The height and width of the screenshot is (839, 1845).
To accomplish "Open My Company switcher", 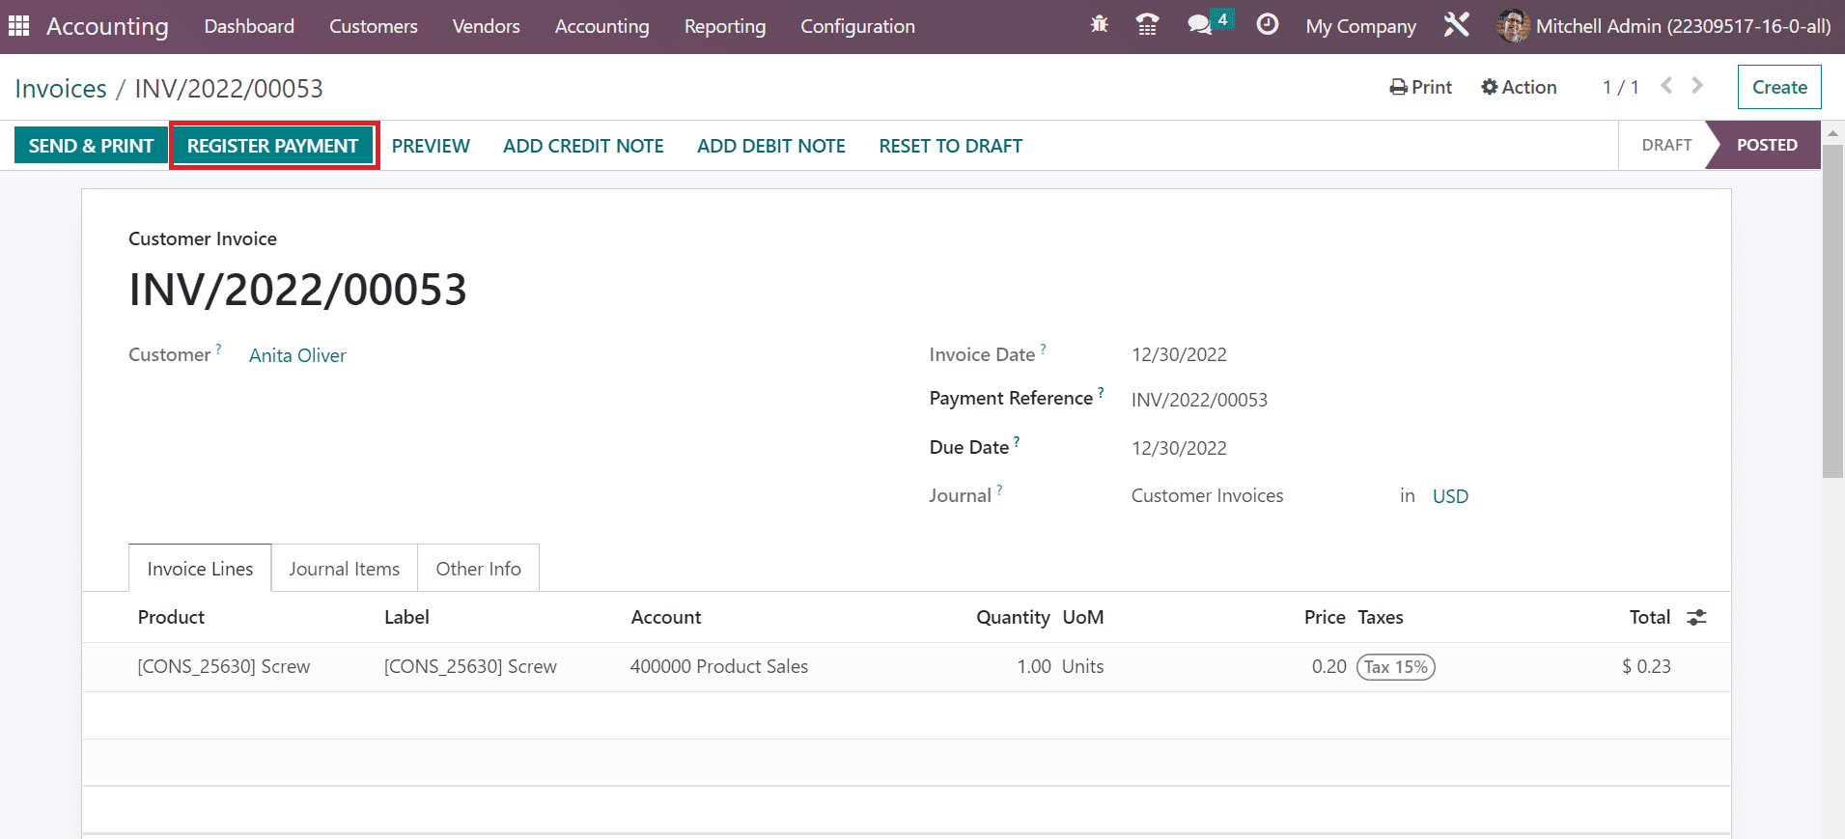I will [x=1360, y=26].
